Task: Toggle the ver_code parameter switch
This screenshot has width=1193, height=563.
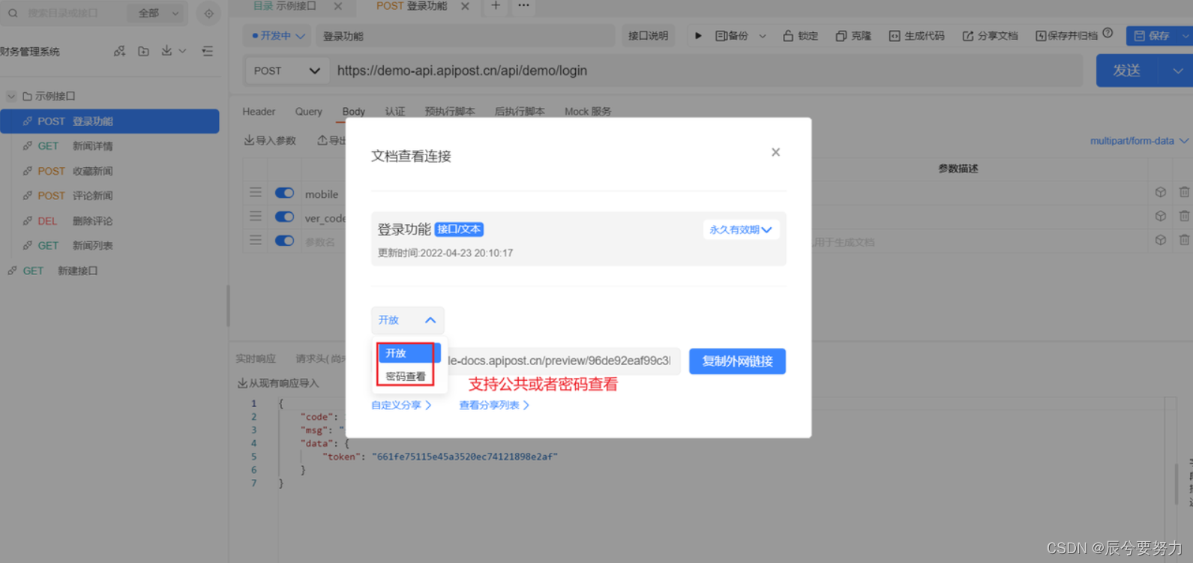Action: click(284, 217)
